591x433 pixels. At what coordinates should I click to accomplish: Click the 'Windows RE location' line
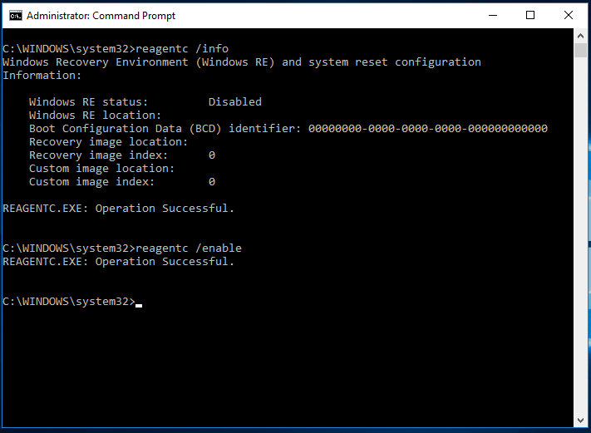(x=95, y=116)
